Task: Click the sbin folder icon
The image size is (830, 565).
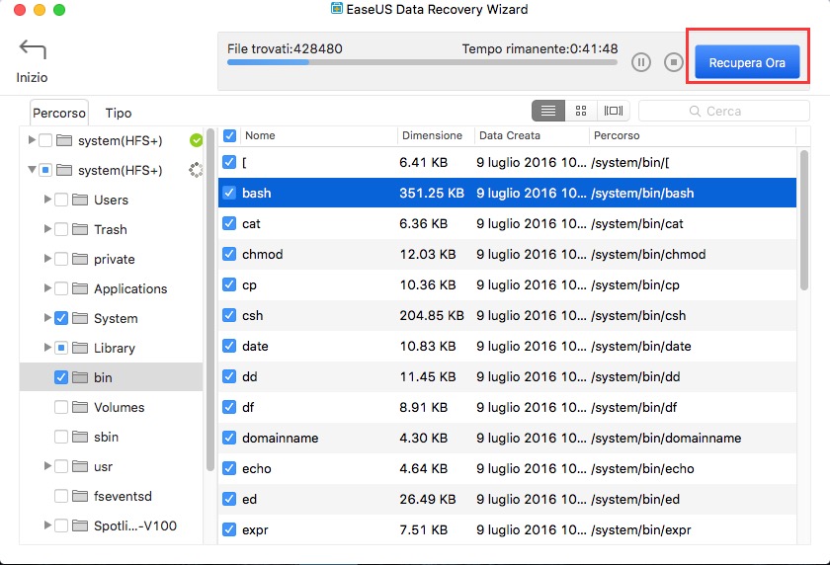Action: 80,437
